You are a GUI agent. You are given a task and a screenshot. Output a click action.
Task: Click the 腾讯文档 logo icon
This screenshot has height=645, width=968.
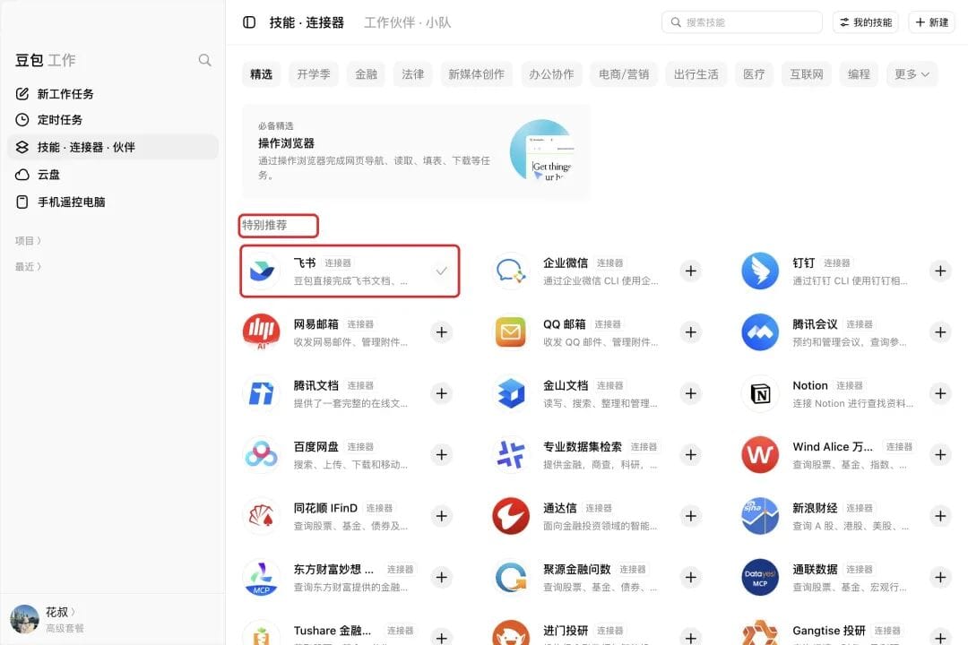tap(261, 393)
